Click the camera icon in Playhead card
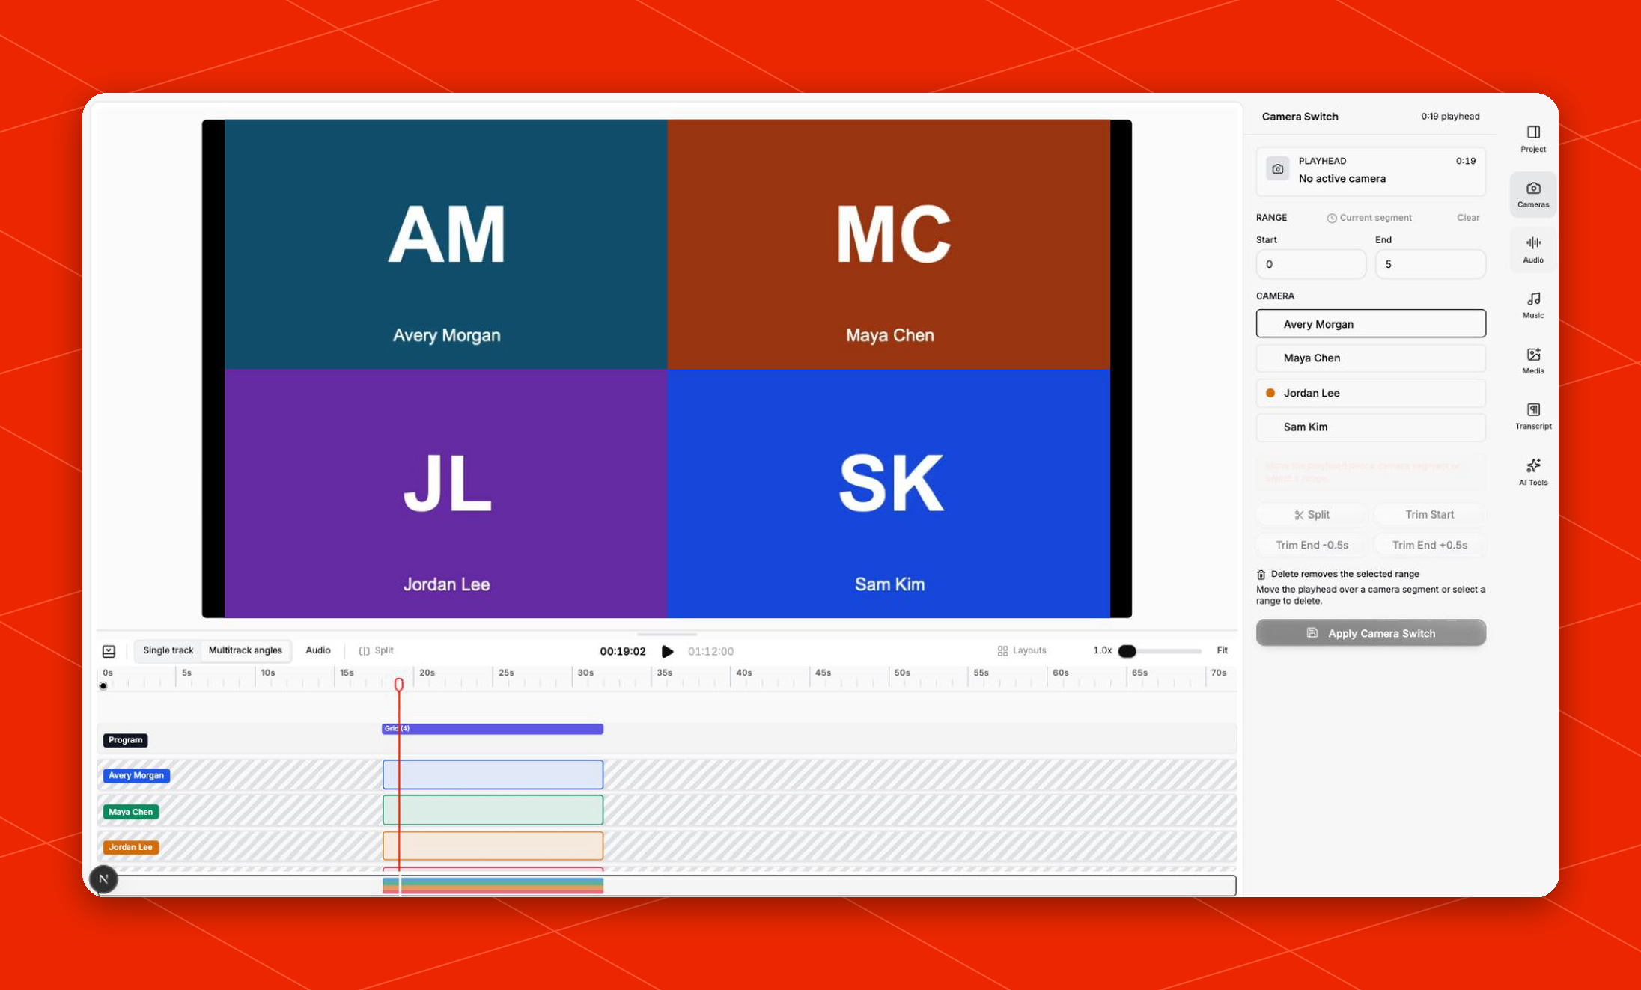Viewport: 1641px width, 990px height. [x=1278, y=169]
